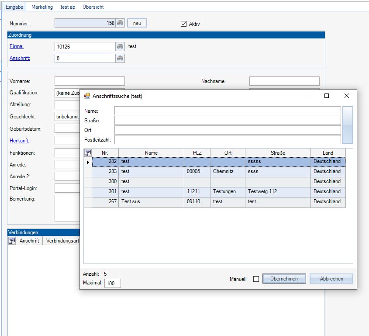Viewport: 369px width, 336px height.
Task: Open the Geschlecht dropdown
Action: pos(68,117)
